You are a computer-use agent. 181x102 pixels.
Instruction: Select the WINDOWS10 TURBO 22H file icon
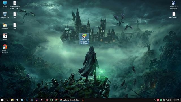click(x=15, y=5)
